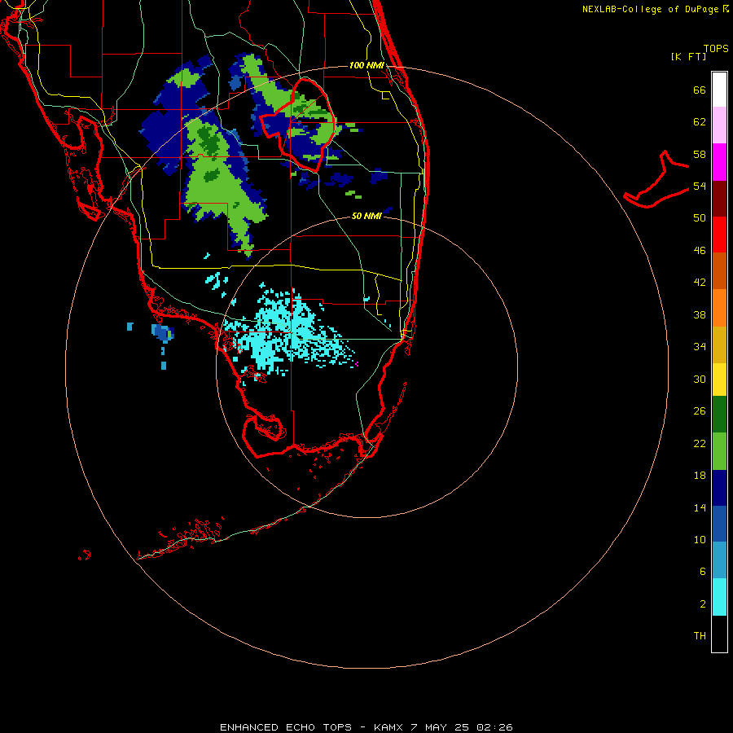Click the TH legend label
Screen dimensions: 733x733
pyautogui.click(x=700, y=636)
